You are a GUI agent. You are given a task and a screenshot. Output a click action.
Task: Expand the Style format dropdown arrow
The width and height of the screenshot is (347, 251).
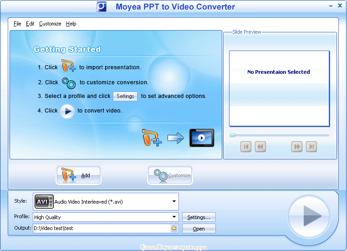pyautogui.click(x=174, y=201)
